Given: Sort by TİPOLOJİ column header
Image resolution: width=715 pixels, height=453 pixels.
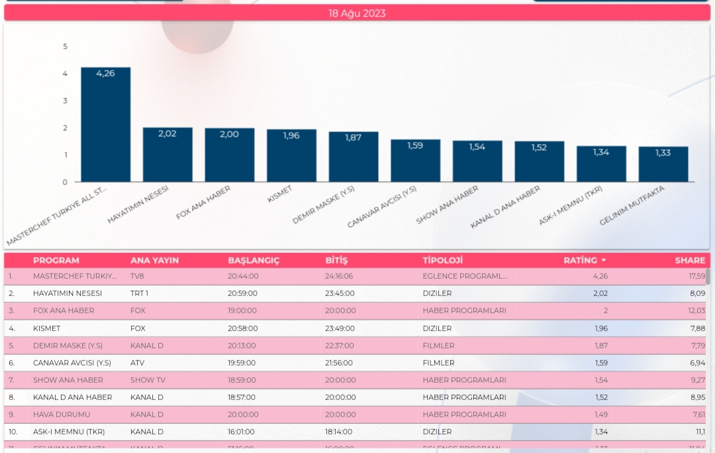Looking at the screenshot, I should 442,260.
